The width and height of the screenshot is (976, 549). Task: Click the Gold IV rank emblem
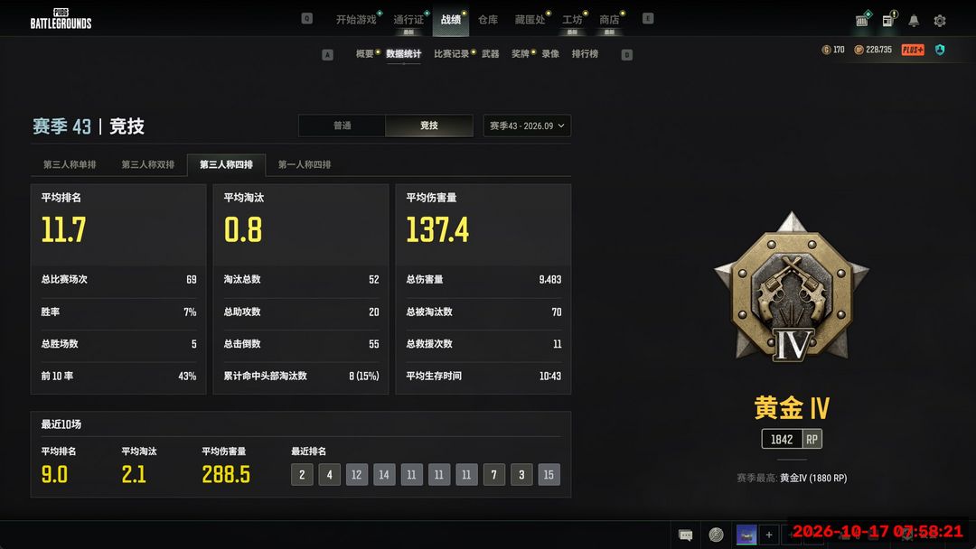pyautogui.click(x=791, y=286)
